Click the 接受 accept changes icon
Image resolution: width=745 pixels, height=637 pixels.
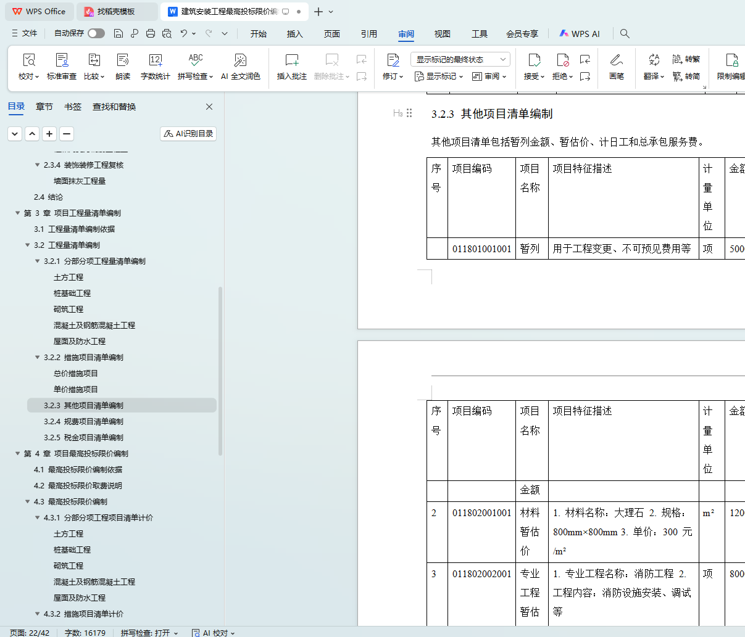click(535, 60)
